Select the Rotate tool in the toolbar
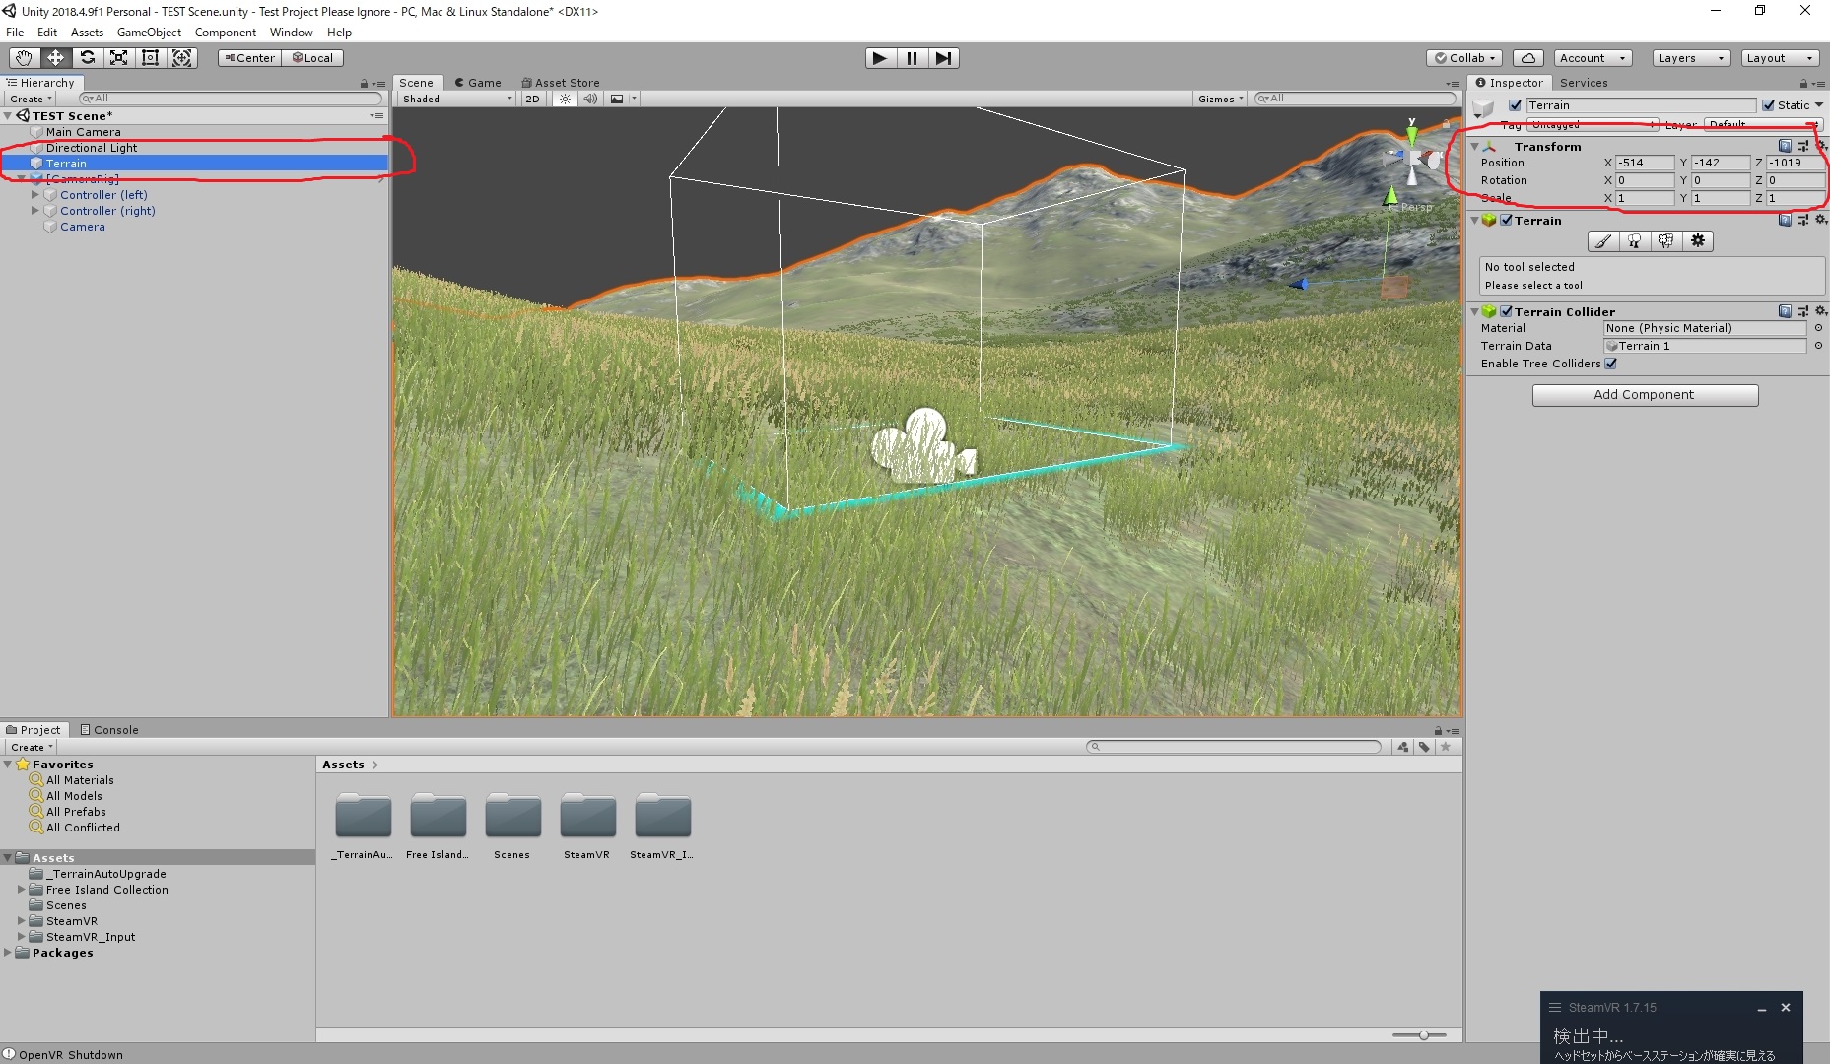 pos(87,58)
